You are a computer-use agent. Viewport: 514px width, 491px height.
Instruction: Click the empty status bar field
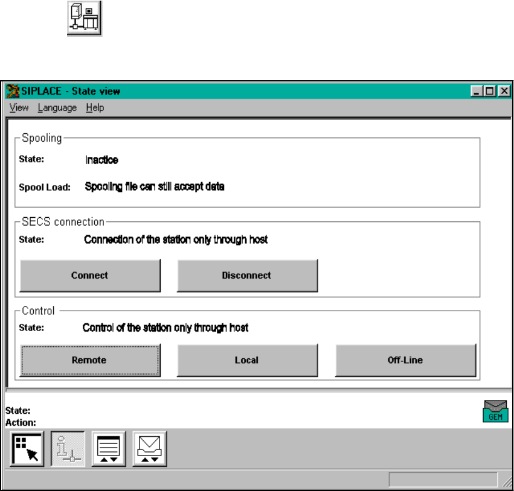point(443,480)
